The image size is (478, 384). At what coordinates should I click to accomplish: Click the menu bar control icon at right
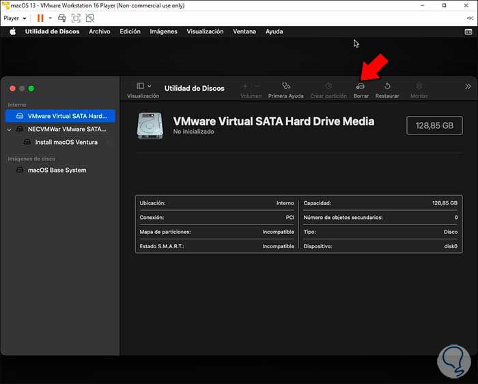[x=468, y=31]
